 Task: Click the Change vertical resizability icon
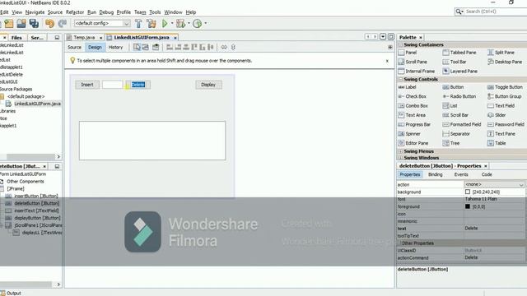tap(233, 47)
